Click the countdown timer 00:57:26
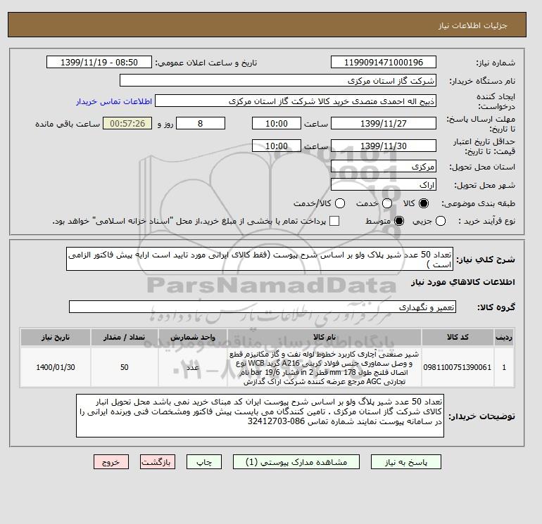The width and height of the screenshot is (542, 524). [127, 123]
